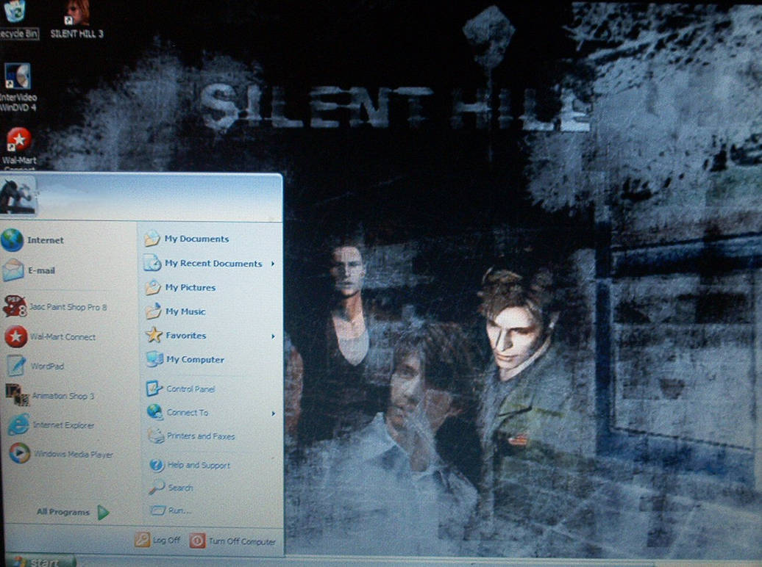
Task: Click the Favorites star icon
Action: coord(154,334)
